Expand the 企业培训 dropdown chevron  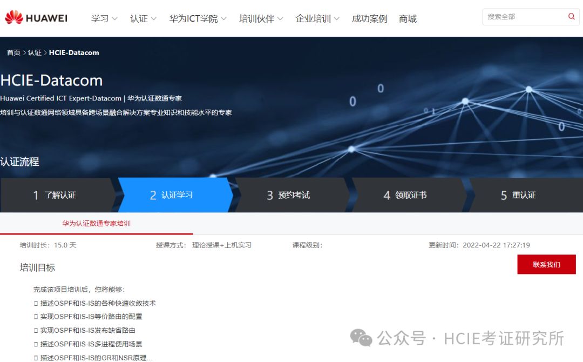pos(336,18)
